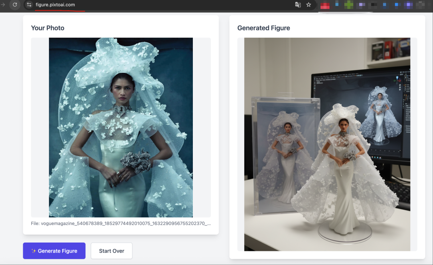The image size is (433, 265).
Task: Click the voguemagazine file name text
Action: [x=121, y=223]
